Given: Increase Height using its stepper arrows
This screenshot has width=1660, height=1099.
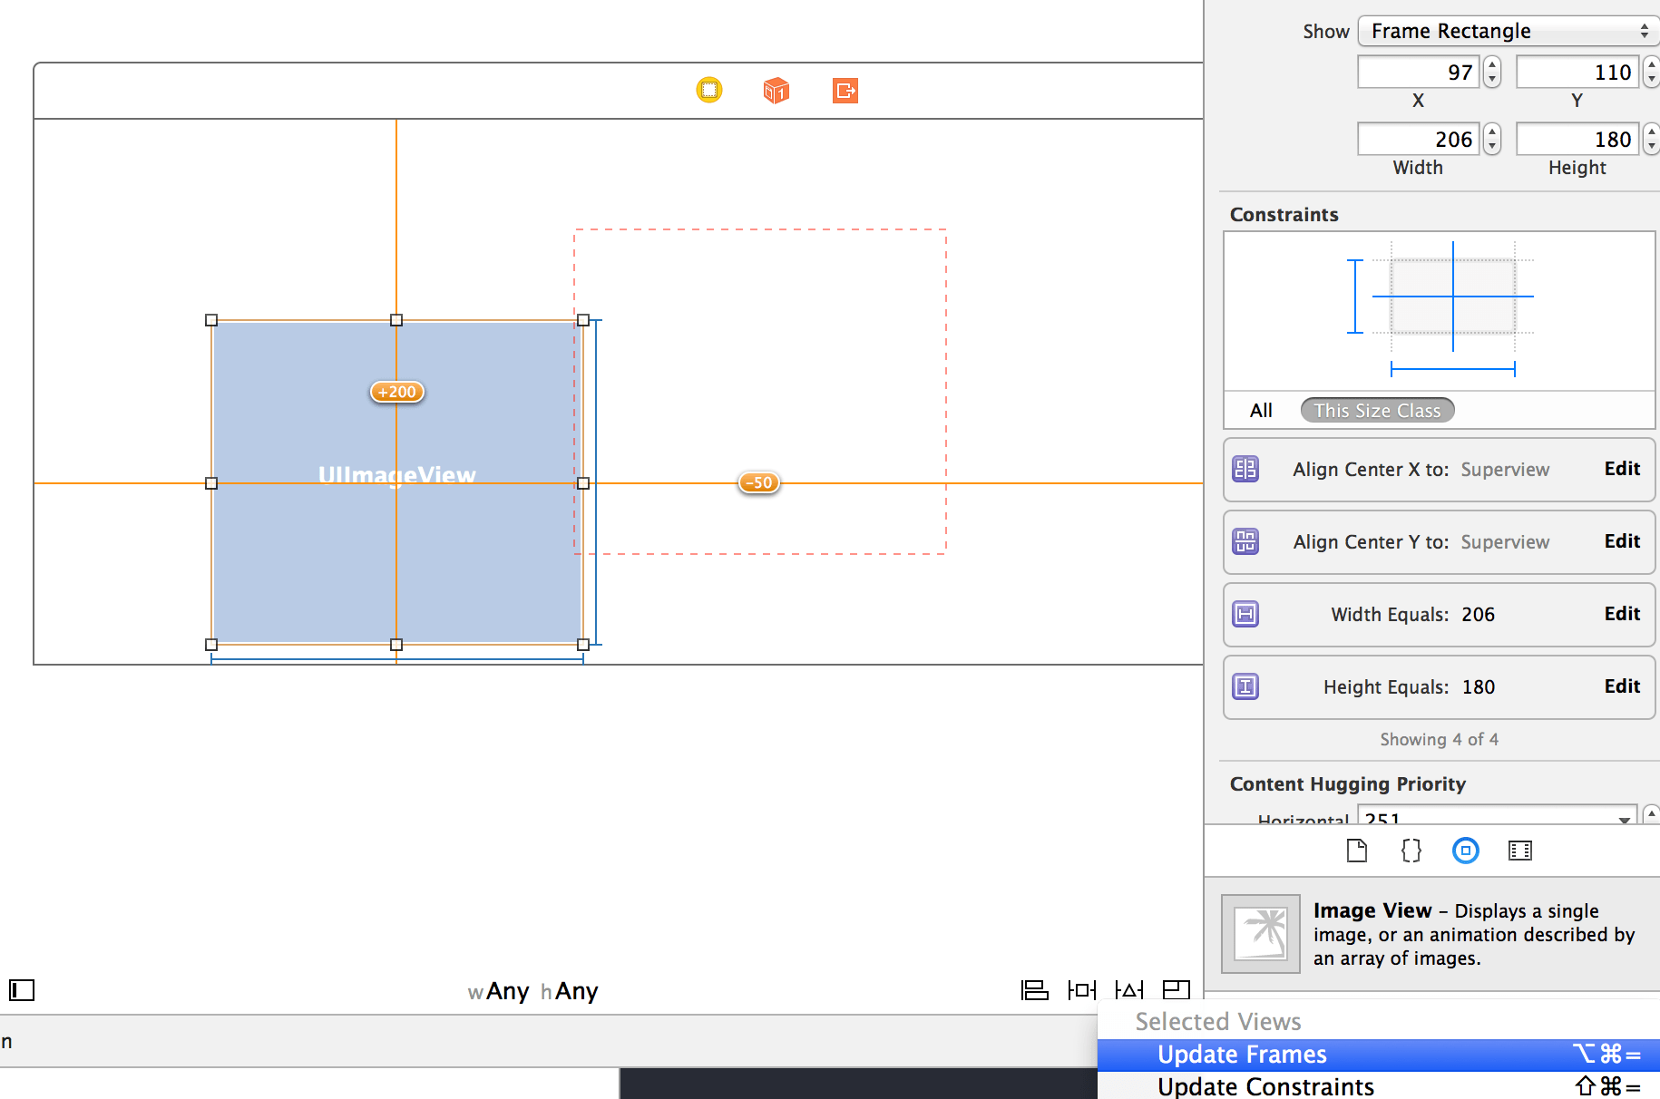Looking at the screenshot, I should [x=1653, y=133].
